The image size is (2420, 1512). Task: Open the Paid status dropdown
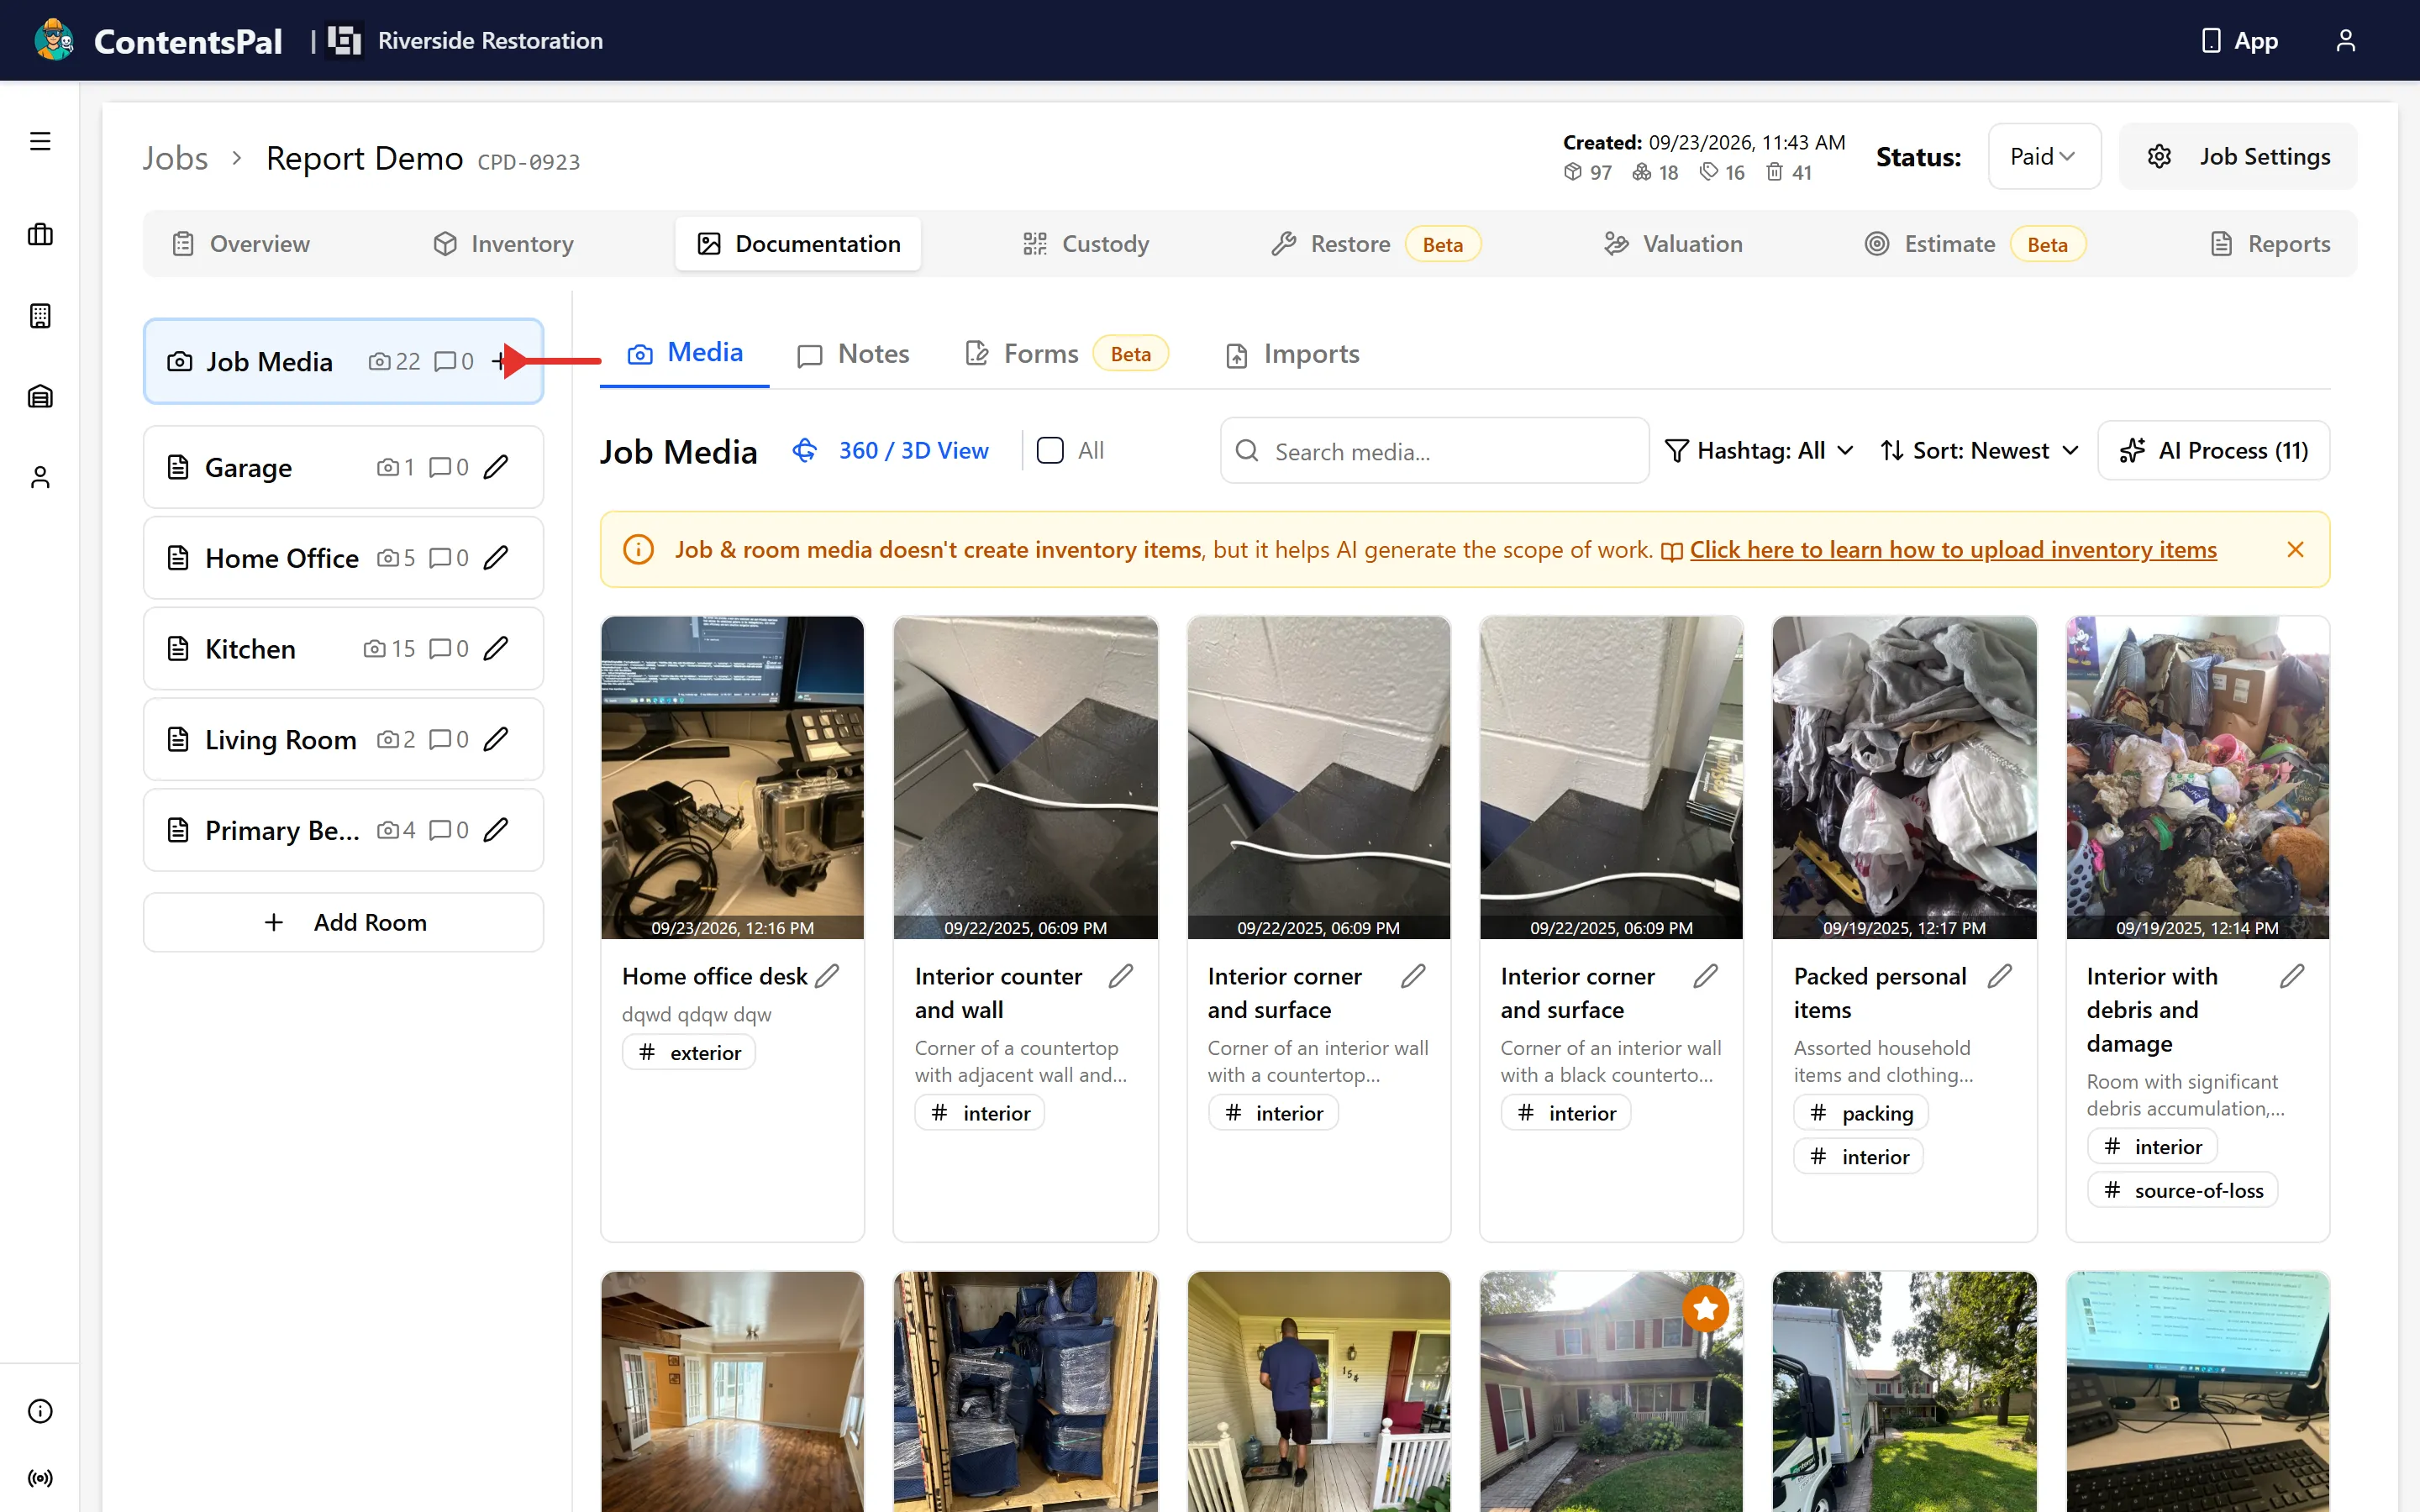[2044, 156]
